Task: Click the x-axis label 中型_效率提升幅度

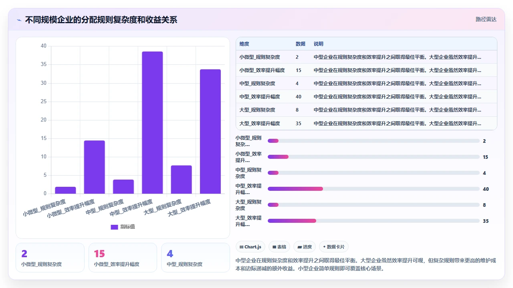Action: click(131, 208)
